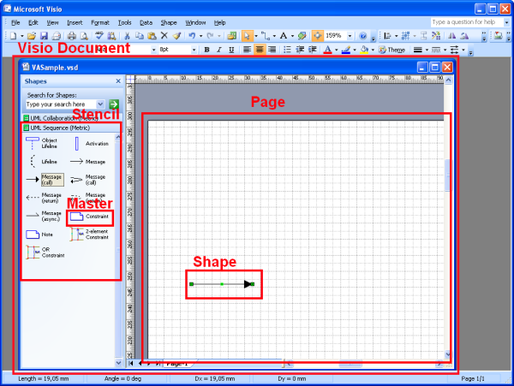This screenshot has height=386, width=514.
Task: Set text alignment to Align Left
Action: (x=247, y=50)
